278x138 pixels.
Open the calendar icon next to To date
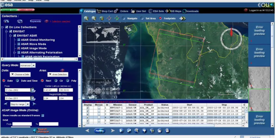33,98
